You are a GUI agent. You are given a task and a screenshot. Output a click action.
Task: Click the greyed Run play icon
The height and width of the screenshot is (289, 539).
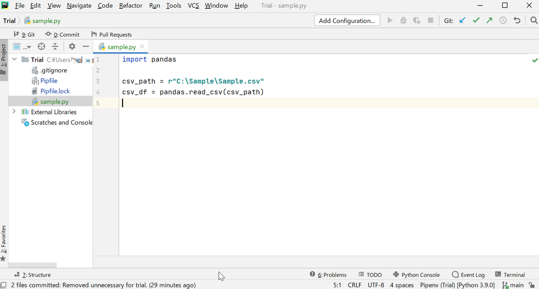coord(390,20)
